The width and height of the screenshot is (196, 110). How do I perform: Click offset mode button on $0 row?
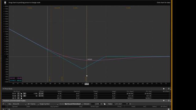point(42,96)
